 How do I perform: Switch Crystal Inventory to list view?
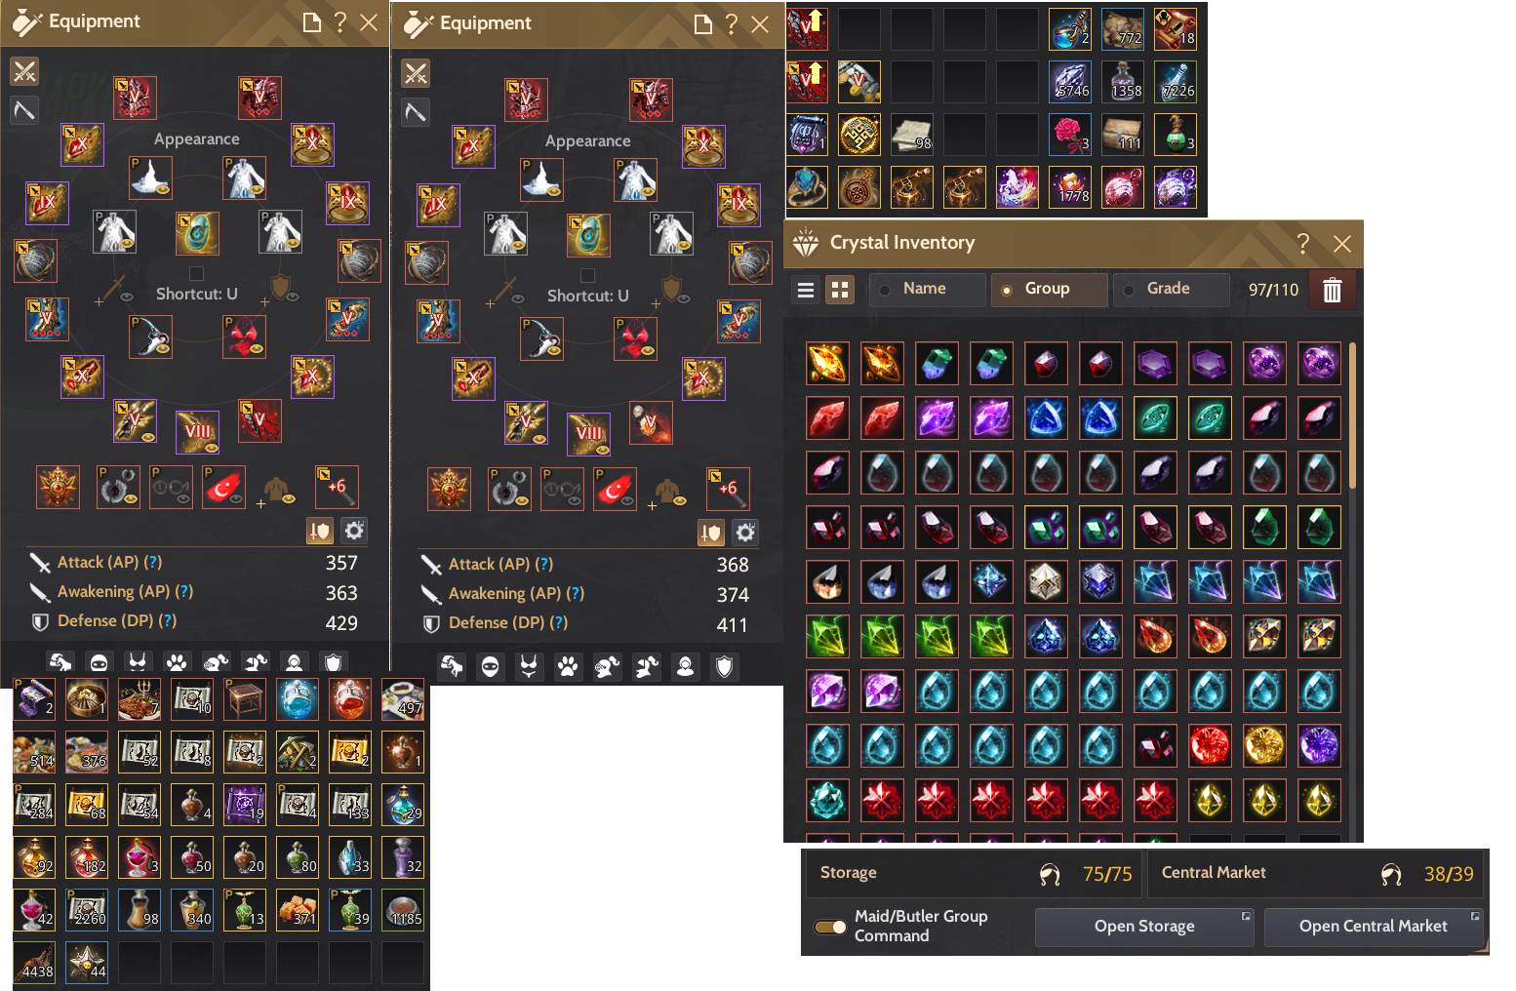coord(806,290)
